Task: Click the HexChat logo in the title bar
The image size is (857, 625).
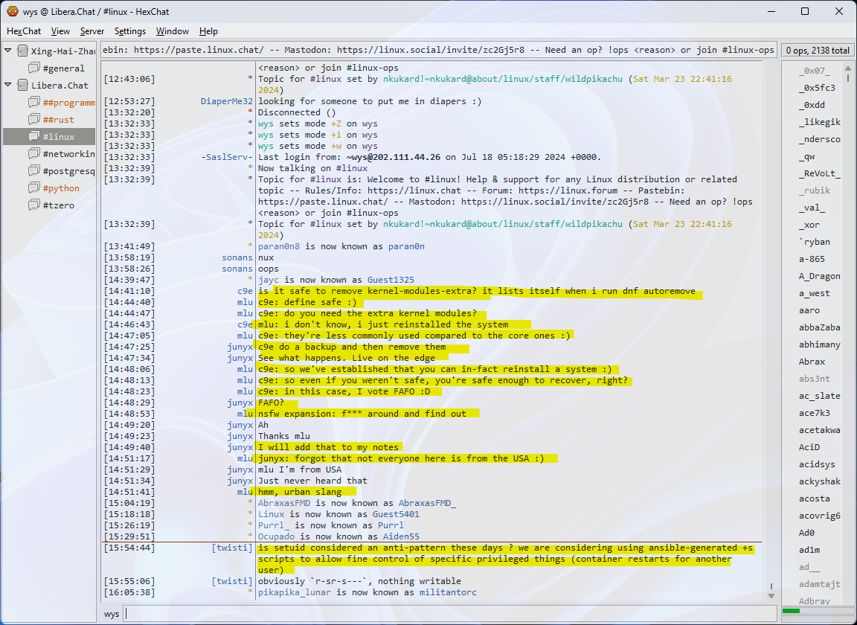Action: [12, 11]
